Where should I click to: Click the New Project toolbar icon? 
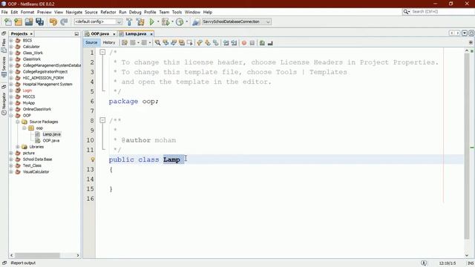18,22
